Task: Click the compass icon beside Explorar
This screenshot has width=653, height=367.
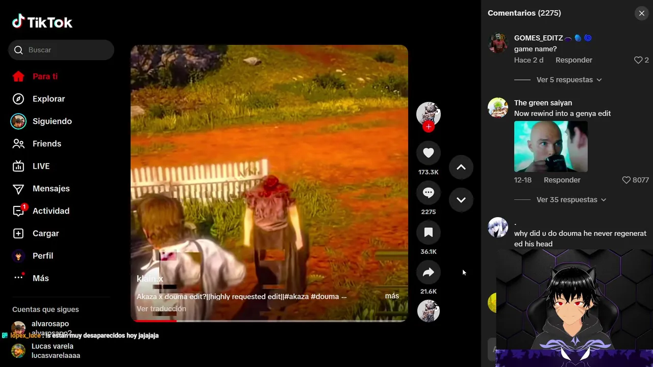Action: pyautogui.click(x=18, y=99)
